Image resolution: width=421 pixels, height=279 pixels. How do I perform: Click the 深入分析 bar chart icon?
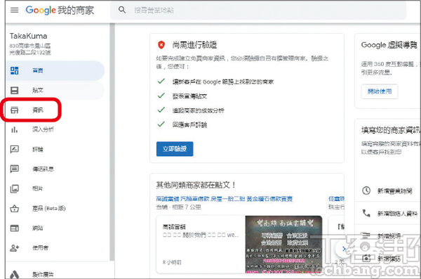15,130
